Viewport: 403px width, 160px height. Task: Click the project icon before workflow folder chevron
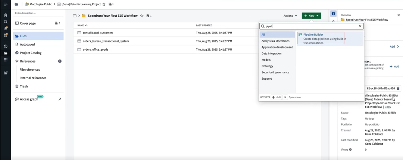tap(75, 16)
